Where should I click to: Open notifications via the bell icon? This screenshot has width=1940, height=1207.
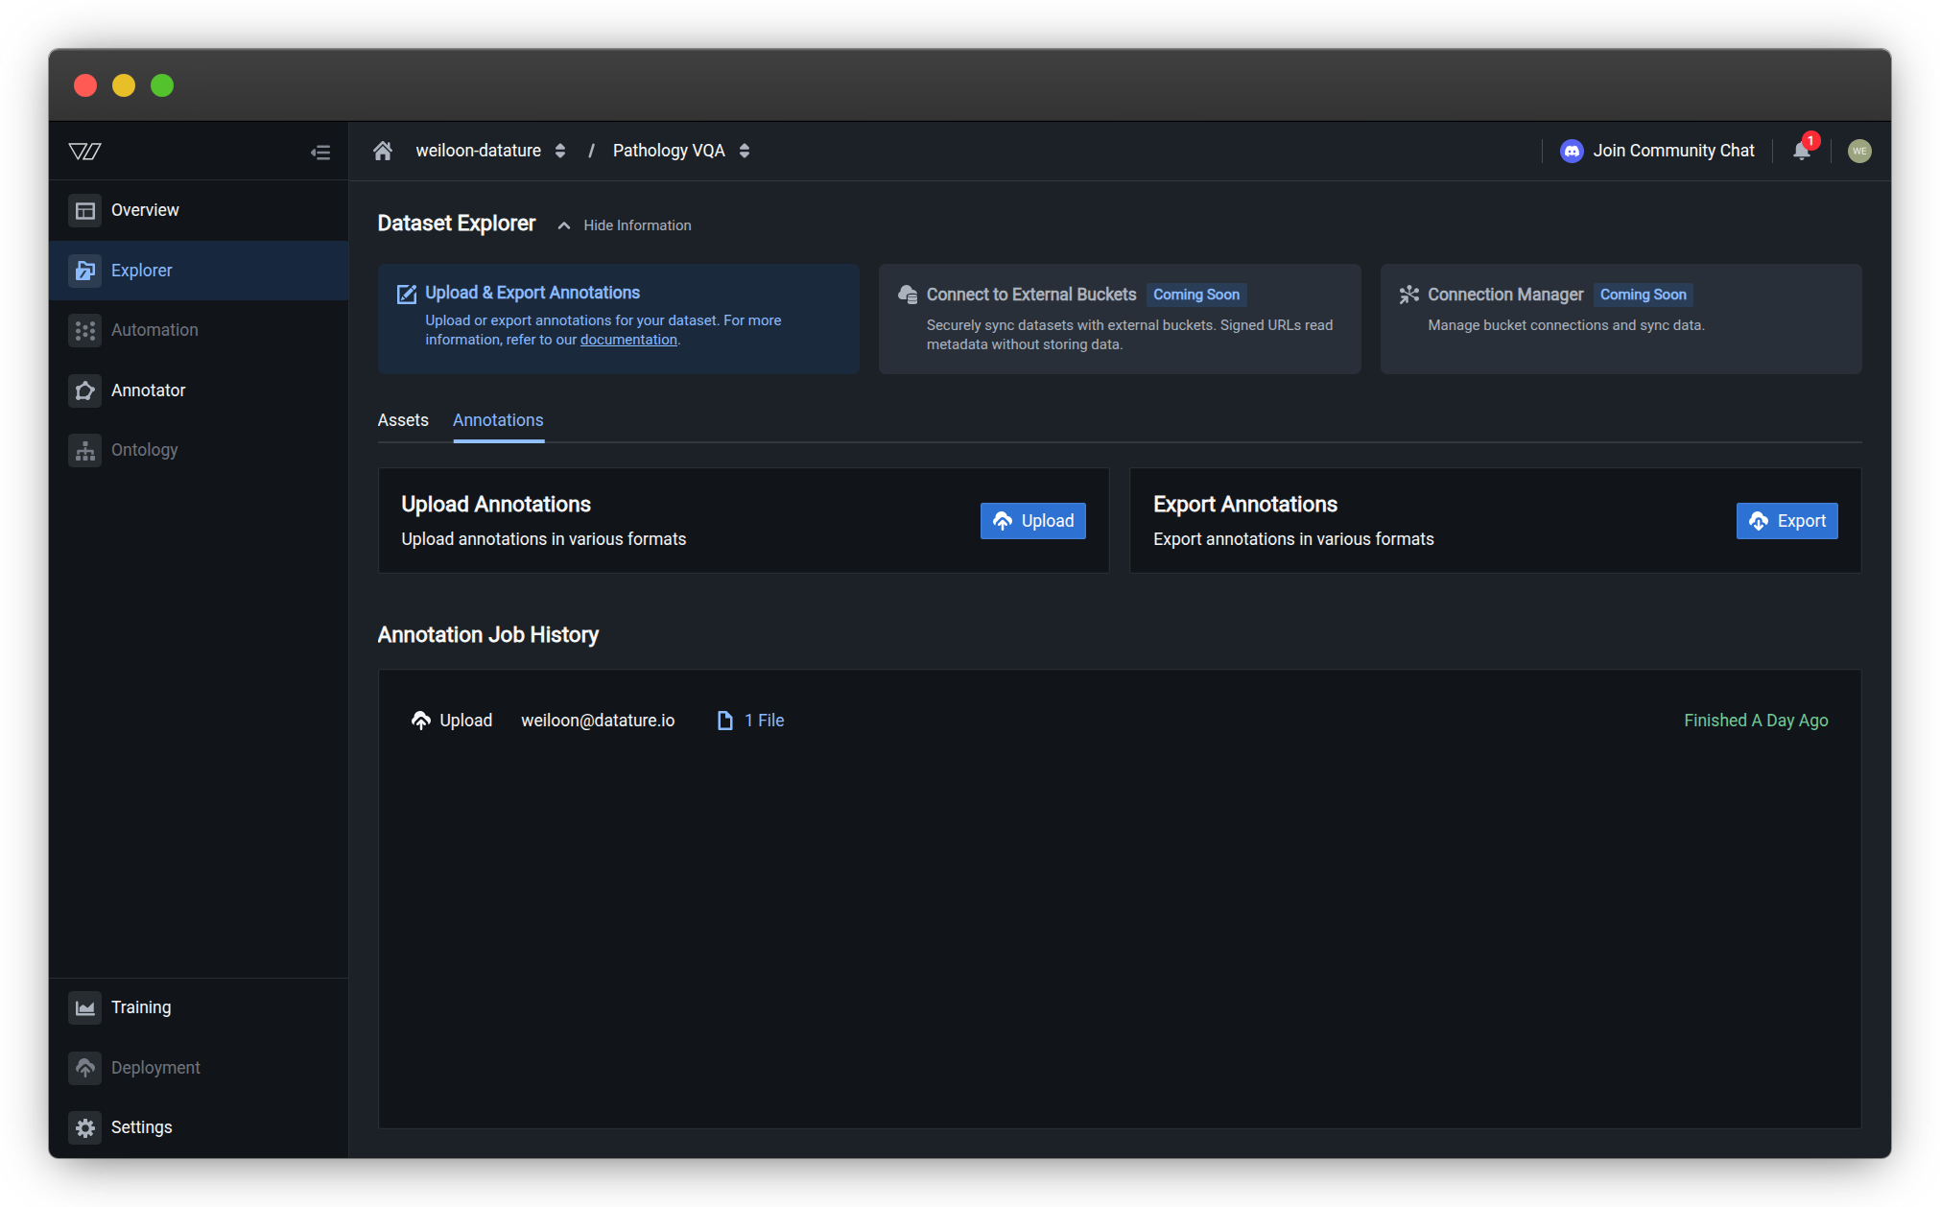[x=1801, y=151]
